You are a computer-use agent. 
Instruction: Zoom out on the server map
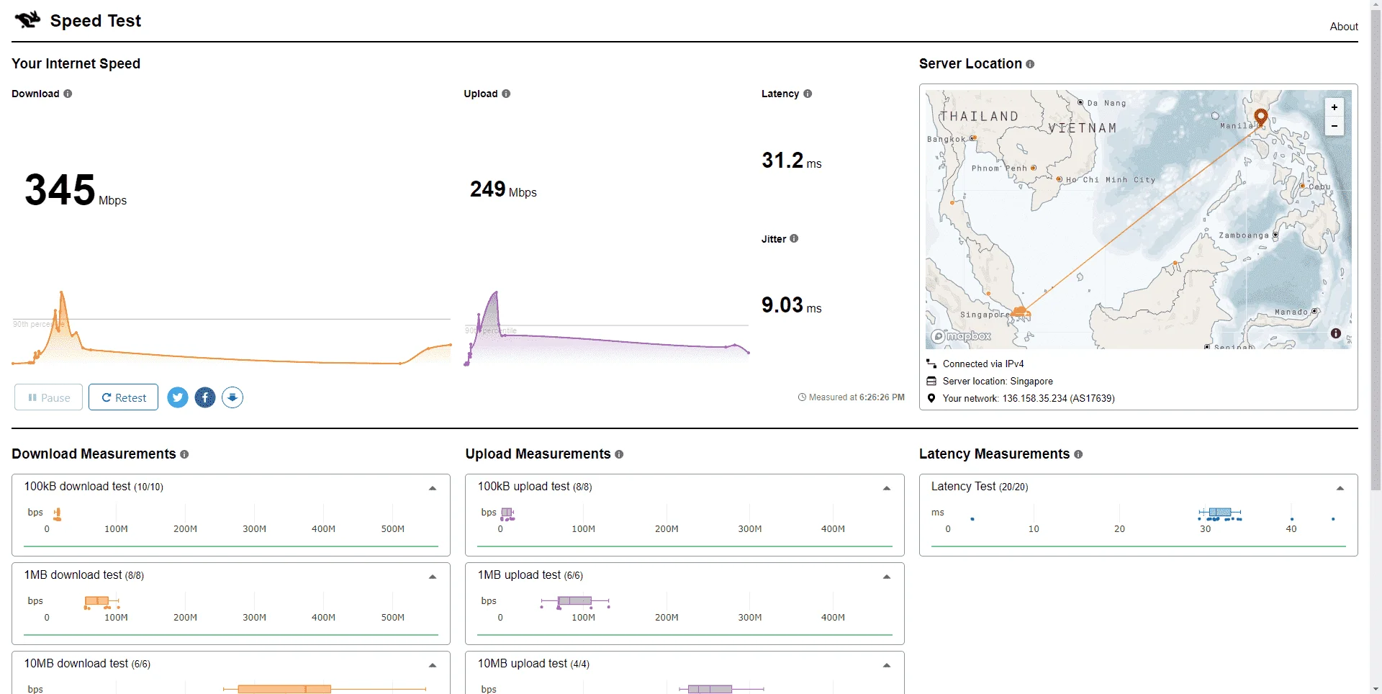point(1334,126)
